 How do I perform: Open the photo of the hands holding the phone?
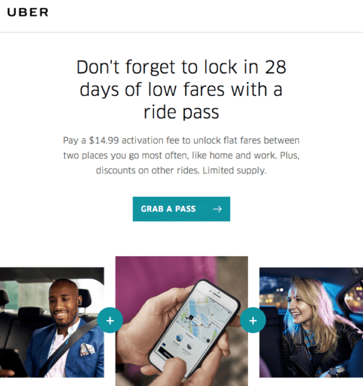click(x=181, y=321)
